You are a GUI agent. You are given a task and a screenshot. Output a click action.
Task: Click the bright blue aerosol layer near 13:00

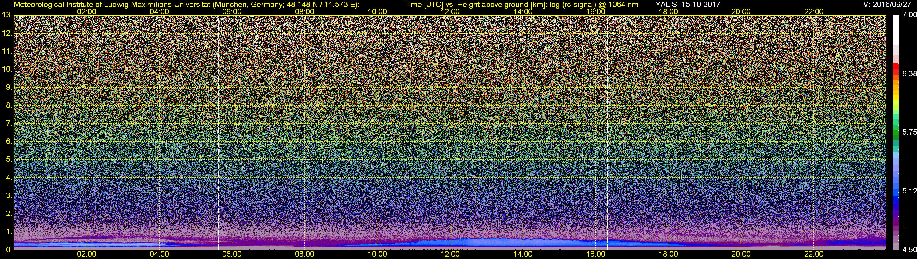point(486,242)
